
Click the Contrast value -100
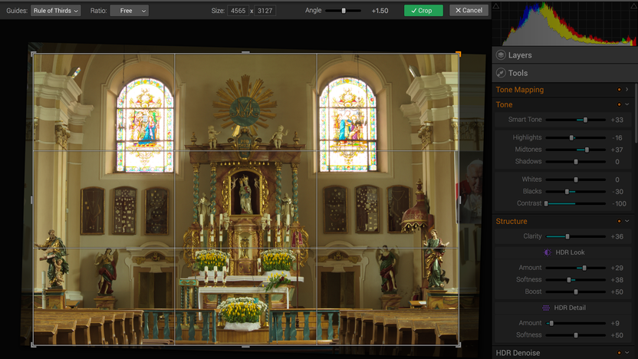point(620,203)
